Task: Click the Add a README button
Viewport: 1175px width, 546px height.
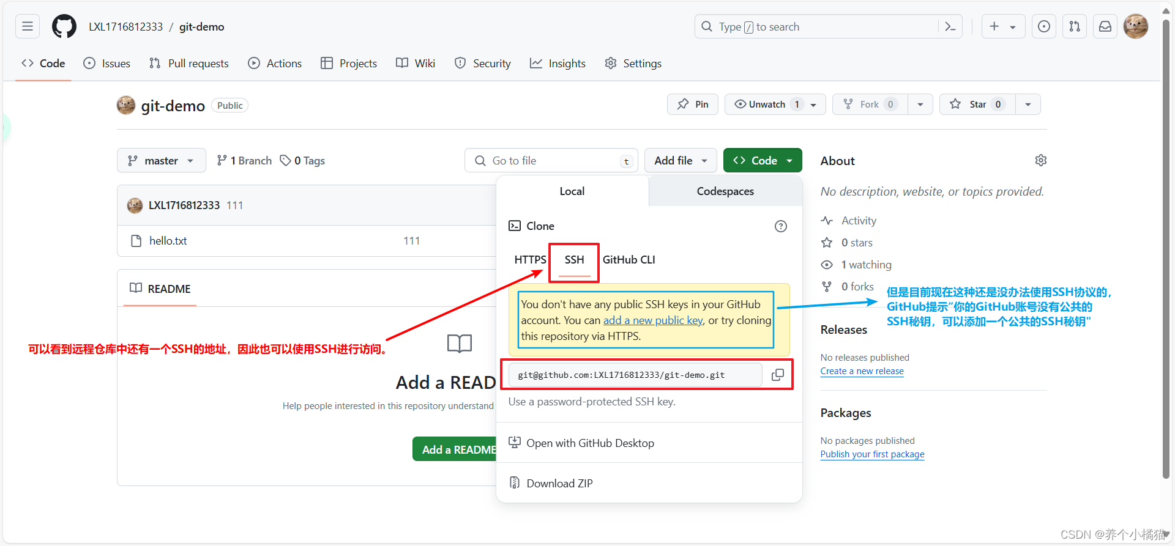Action: [x=455, y=449]
